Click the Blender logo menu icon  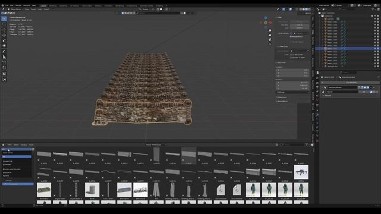pyautogui.click(x=2, y=5)
